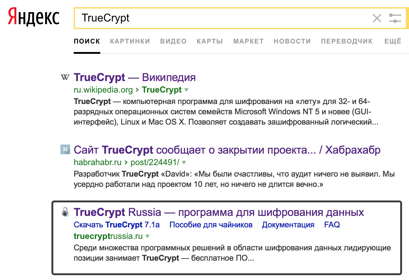Switch to the Картинки tab

(130, 41)
